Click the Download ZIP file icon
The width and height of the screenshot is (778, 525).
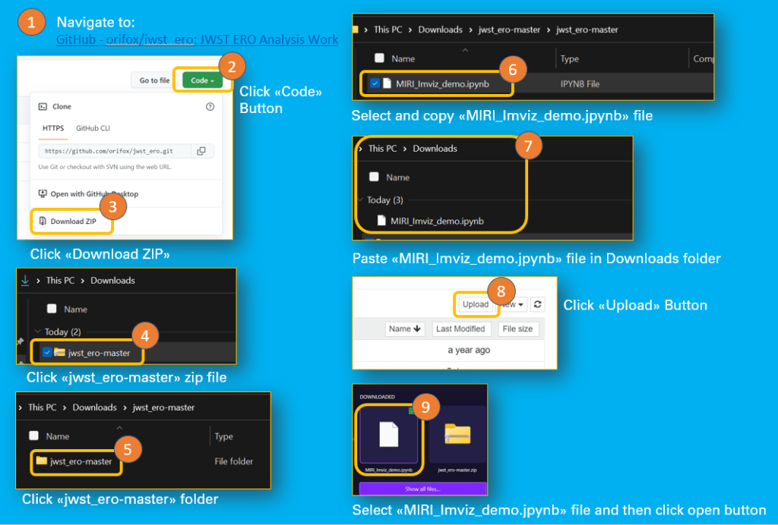43,221
